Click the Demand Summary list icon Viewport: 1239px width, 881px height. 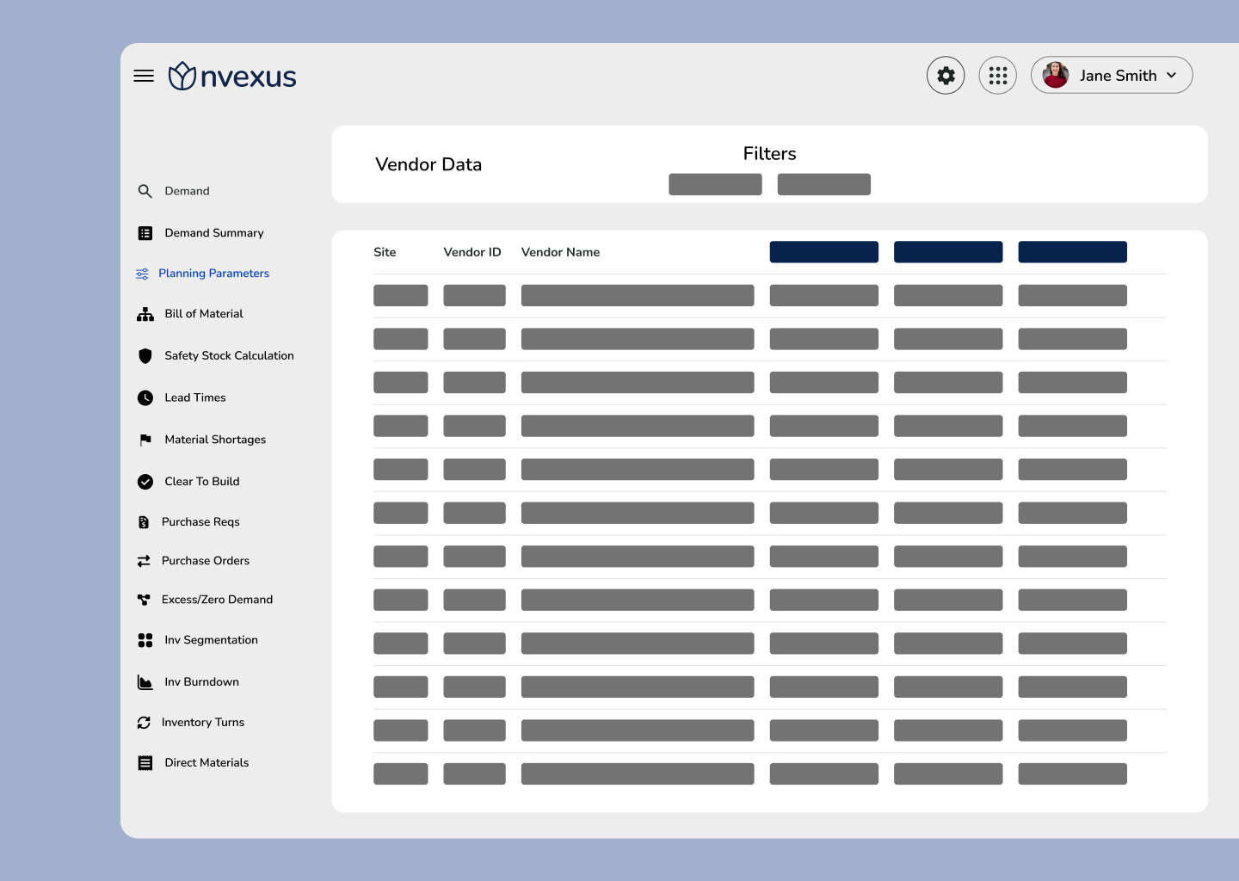point(145,233)
